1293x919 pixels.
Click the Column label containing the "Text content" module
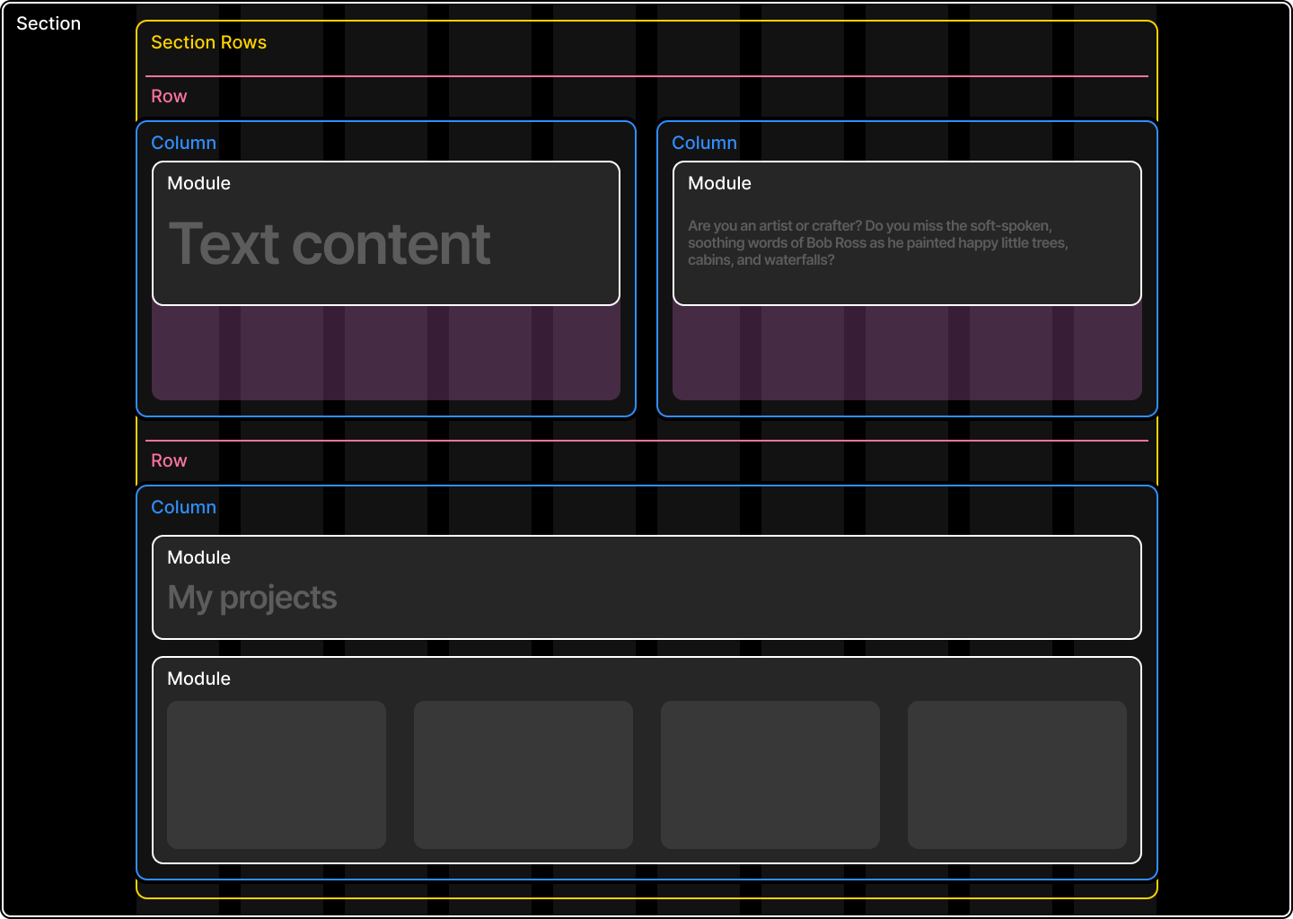coord(183,143)
